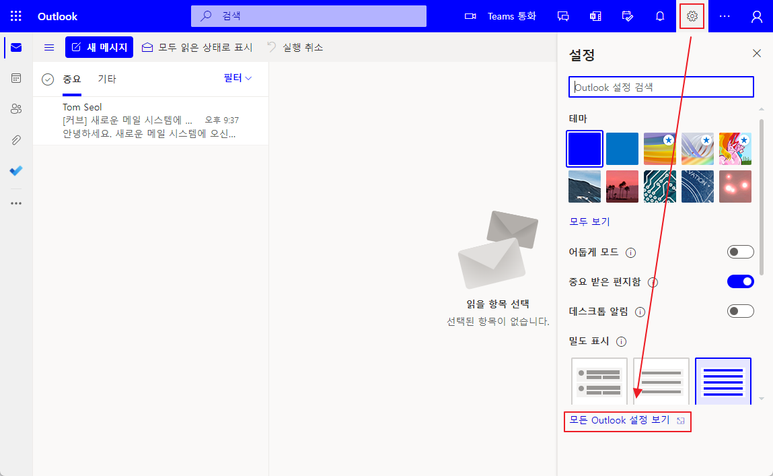Click the Outlook title in header

point(58,16)
